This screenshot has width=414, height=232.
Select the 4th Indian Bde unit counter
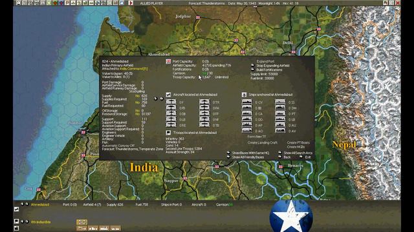pos(82,222)
